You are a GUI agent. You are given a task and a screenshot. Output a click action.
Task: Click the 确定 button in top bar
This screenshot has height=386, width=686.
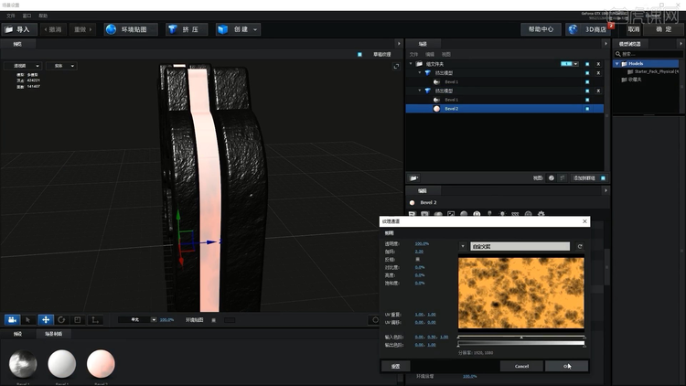tap(663, 29)
